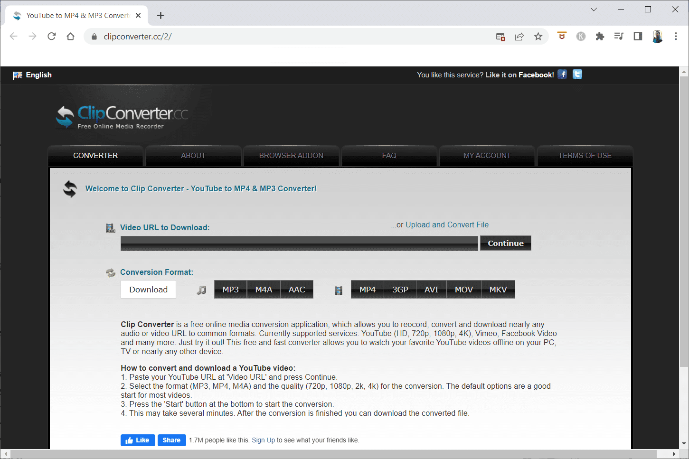Reload the page using refresh icon
Image resolution: width=689 pixels, height=459 pixels.
52,37
